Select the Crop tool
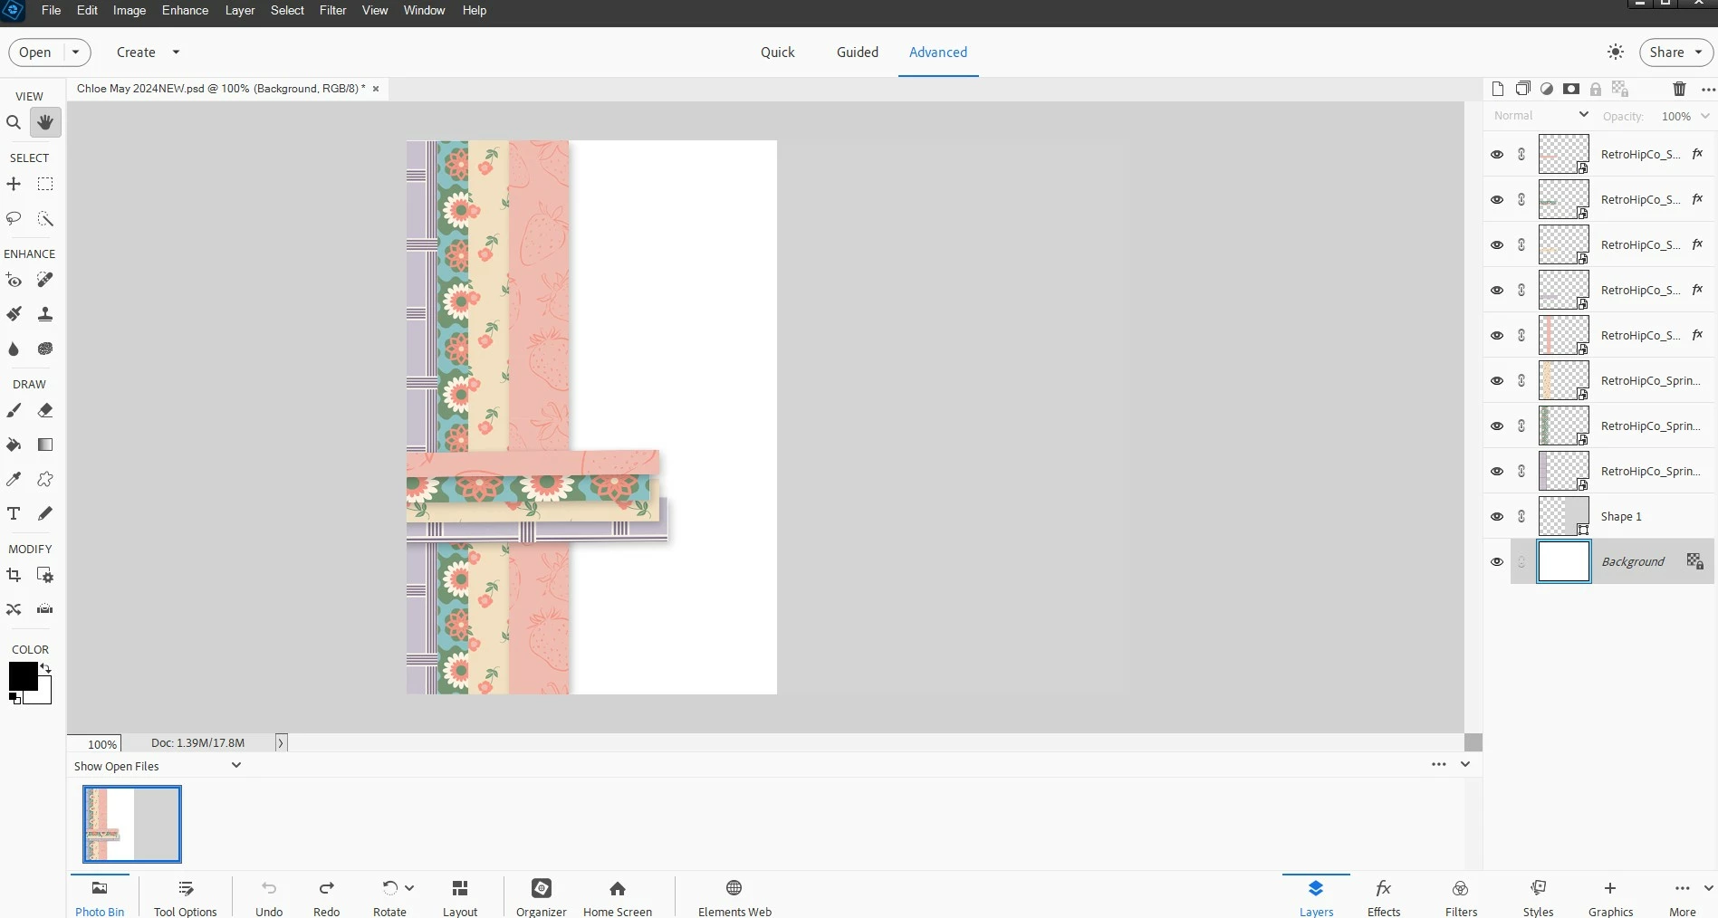Screen dimensions: 1718x918 (14, 575)
